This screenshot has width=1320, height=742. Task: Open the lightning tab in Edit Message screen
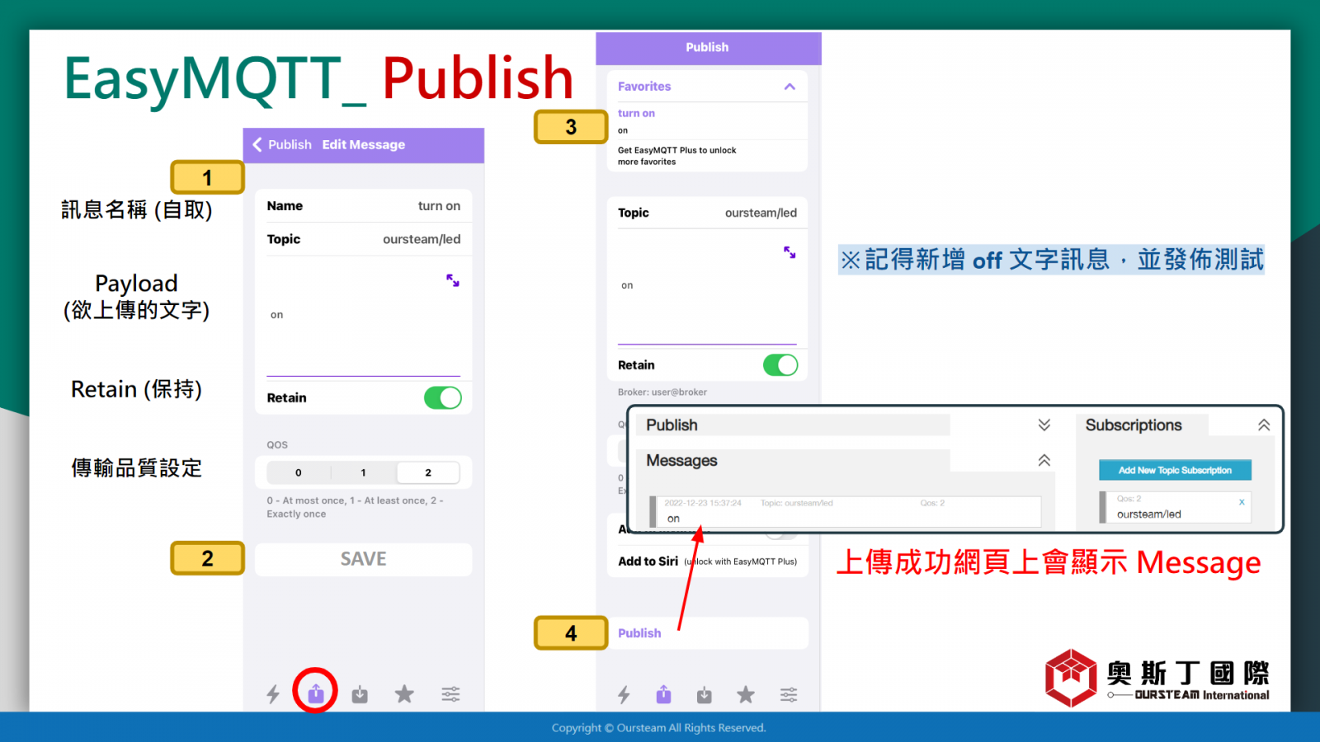click(273, 694)
